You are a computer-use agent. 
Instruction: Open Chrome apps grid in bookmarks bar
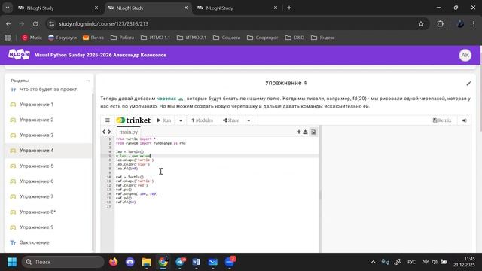point(8,38)
